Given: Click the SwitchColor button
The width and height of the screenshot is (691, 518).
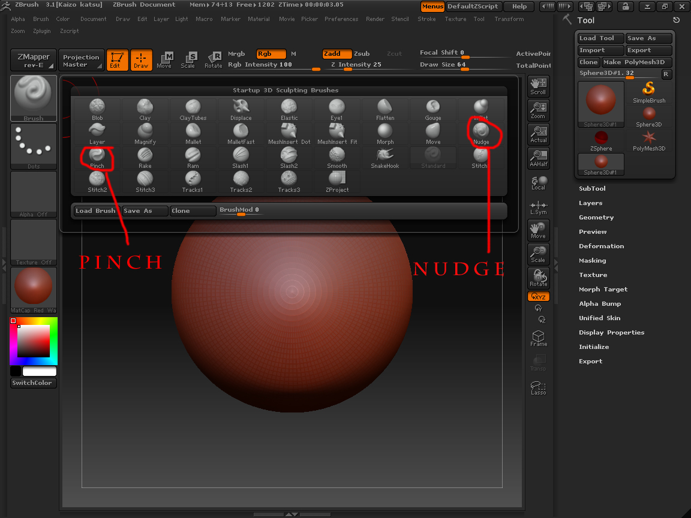Looking at the screenshot, I should (33, 383).
